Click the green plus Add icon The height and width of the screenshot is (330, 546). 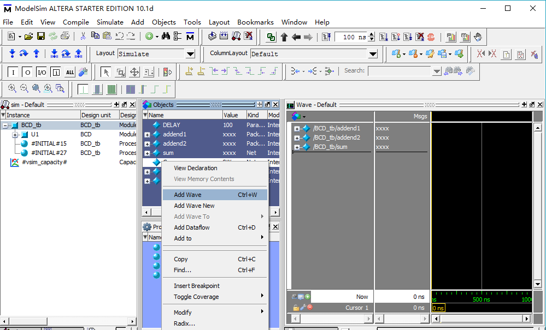click(149, 36)
